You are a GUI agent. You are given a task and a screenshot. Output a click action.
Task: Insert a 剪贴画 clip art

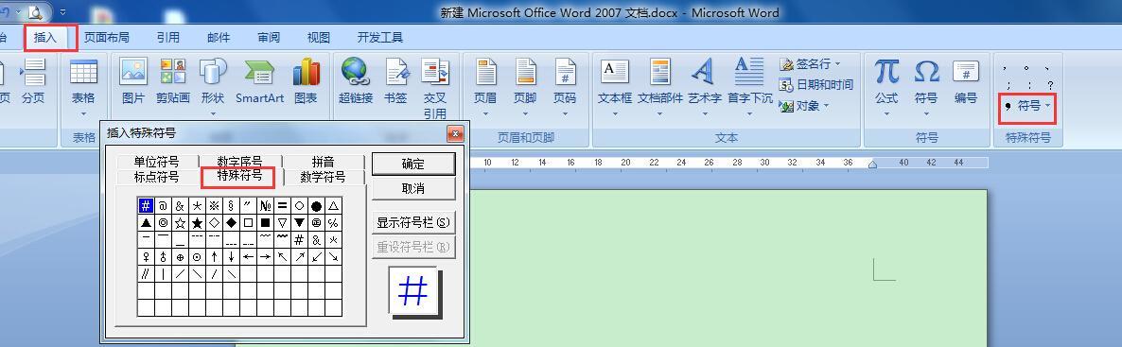(x=172, y=81)
